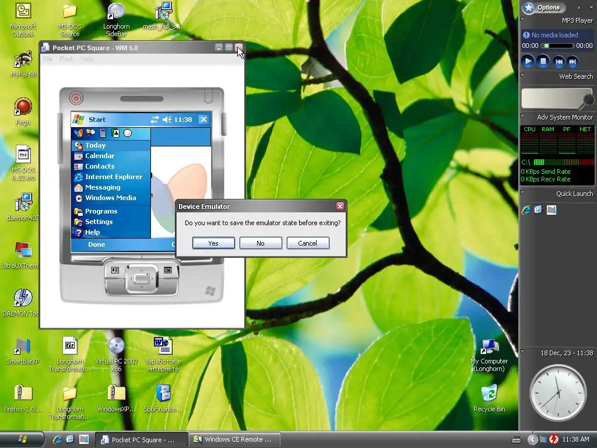This screenshot has height=448, width=597.
Task: Click the MP3 Player seek bar
Action: (x=558, y=45)
